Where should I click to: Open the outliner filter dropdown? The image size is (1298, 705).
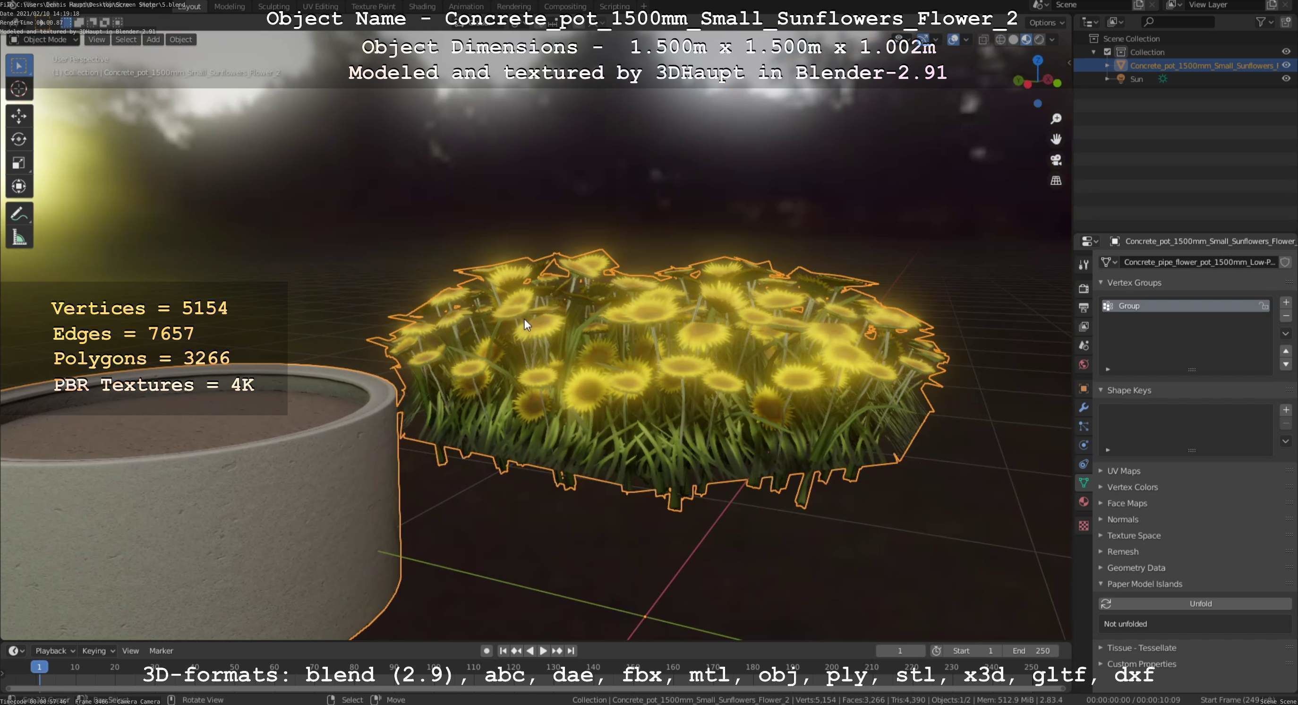pyautogui.click(x=1264, y=22)
